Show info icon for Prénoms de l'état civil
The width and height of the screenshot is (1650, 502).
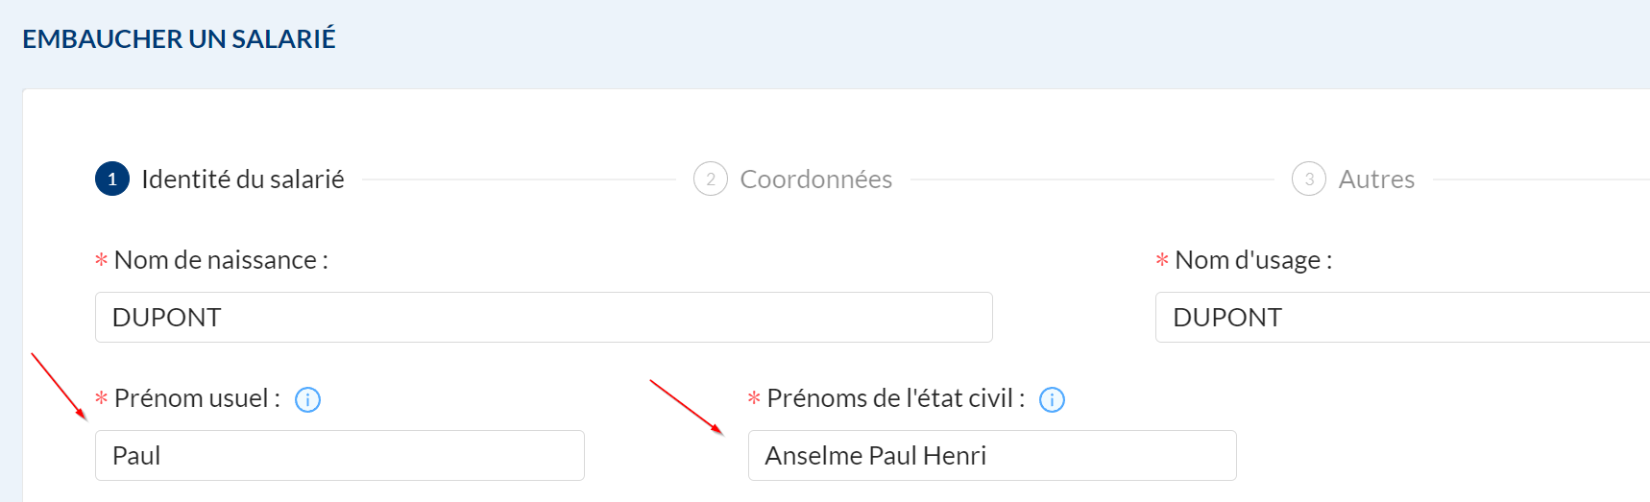click(x=1052, y=399)
